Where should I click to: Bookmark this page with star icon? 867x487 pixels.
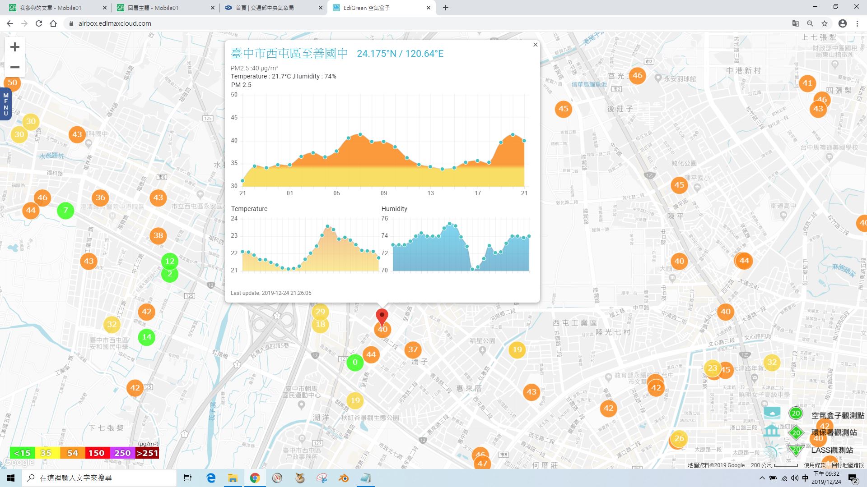pos(825,23)
